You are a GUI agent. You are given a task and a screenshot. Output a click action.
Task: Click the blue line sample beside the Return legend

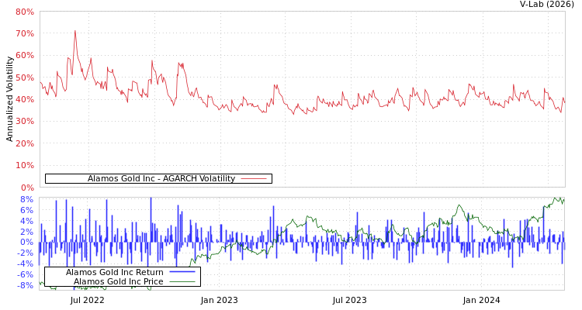[182, 272]
